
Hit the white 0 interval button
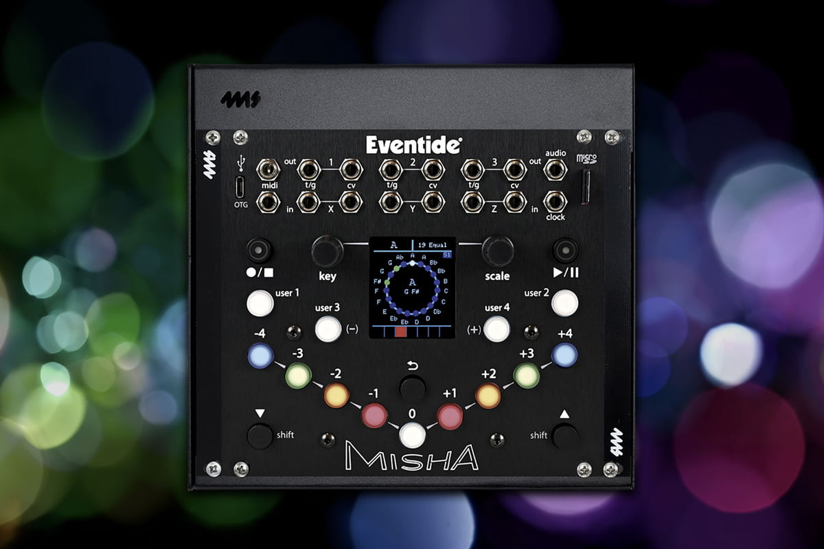(412, 435)
